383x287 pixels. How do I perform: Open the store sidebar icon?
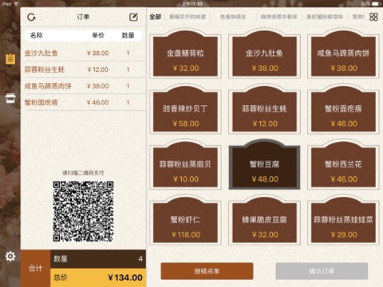coord(10,98)
